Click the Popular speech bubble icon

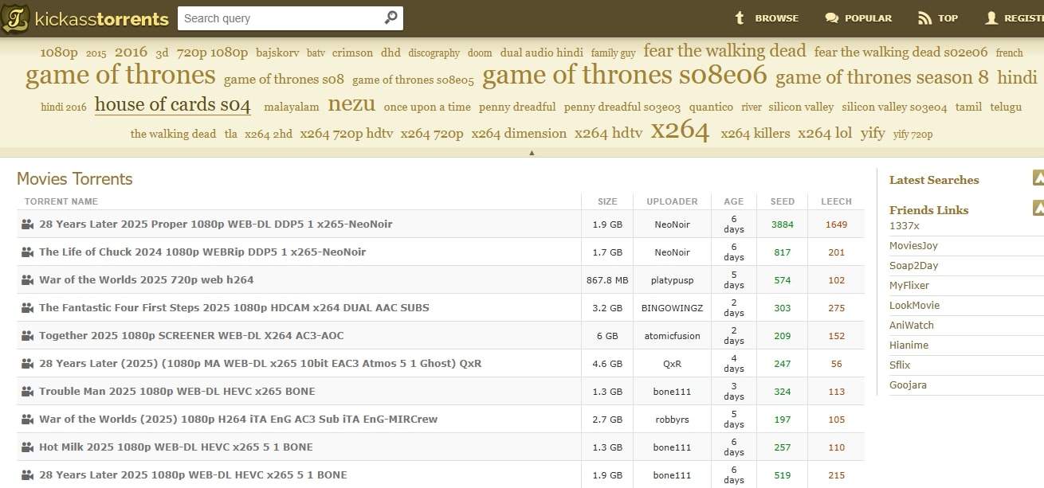tap(832, 18)
